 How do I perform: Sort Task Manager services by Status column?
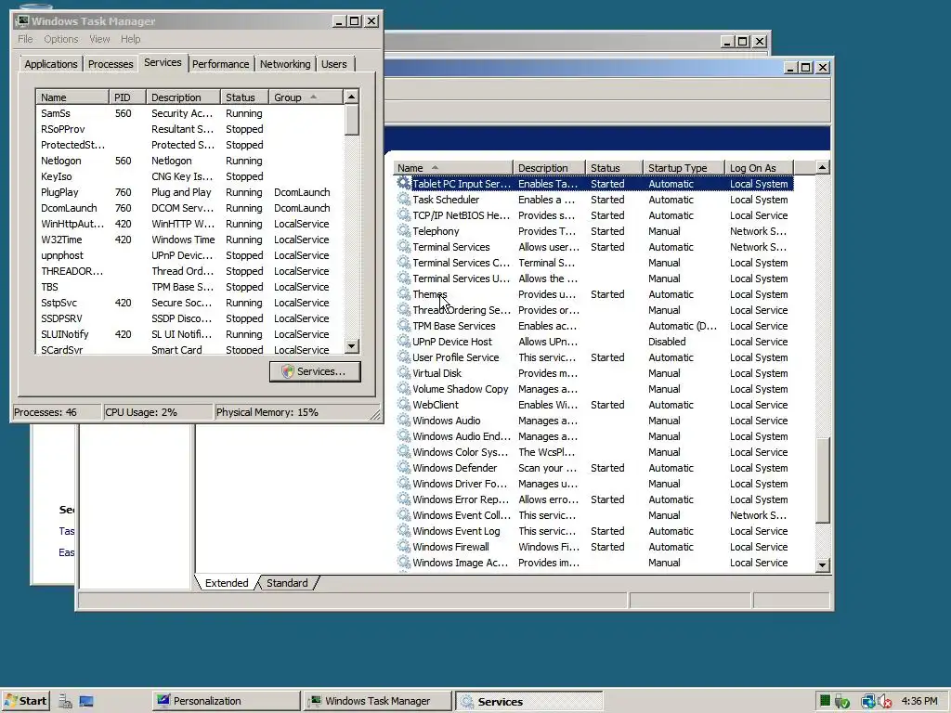[244, 97]
